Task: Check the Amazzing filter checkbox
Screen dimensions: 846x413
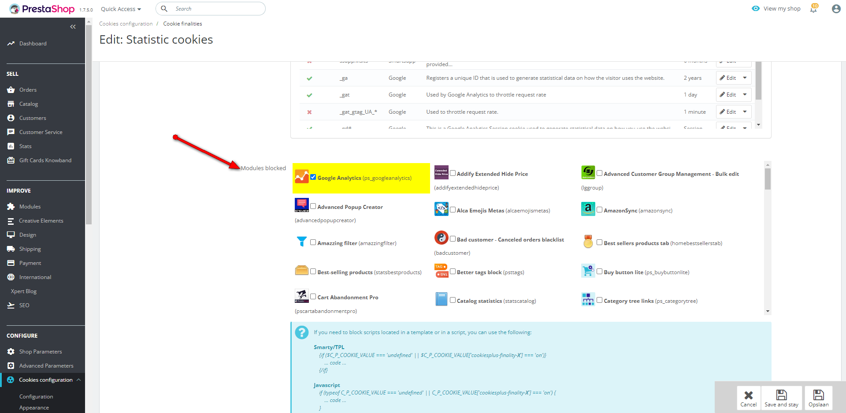Action: tap(313, 242)
